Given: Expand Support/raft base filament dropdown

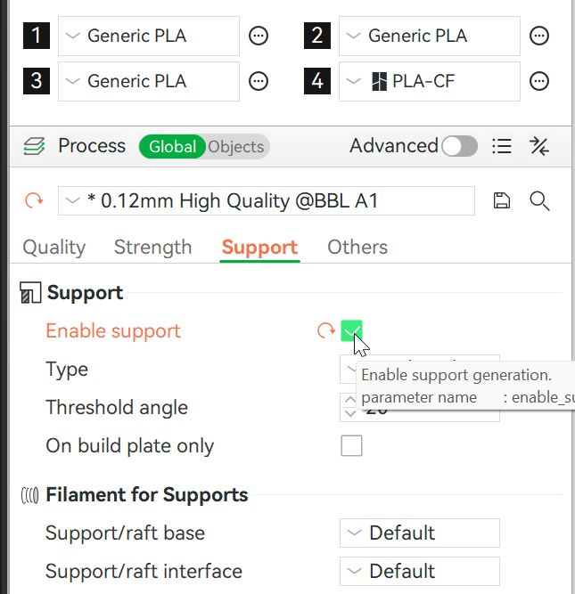Looking at the screenshot, I should [x=419, y=533].
